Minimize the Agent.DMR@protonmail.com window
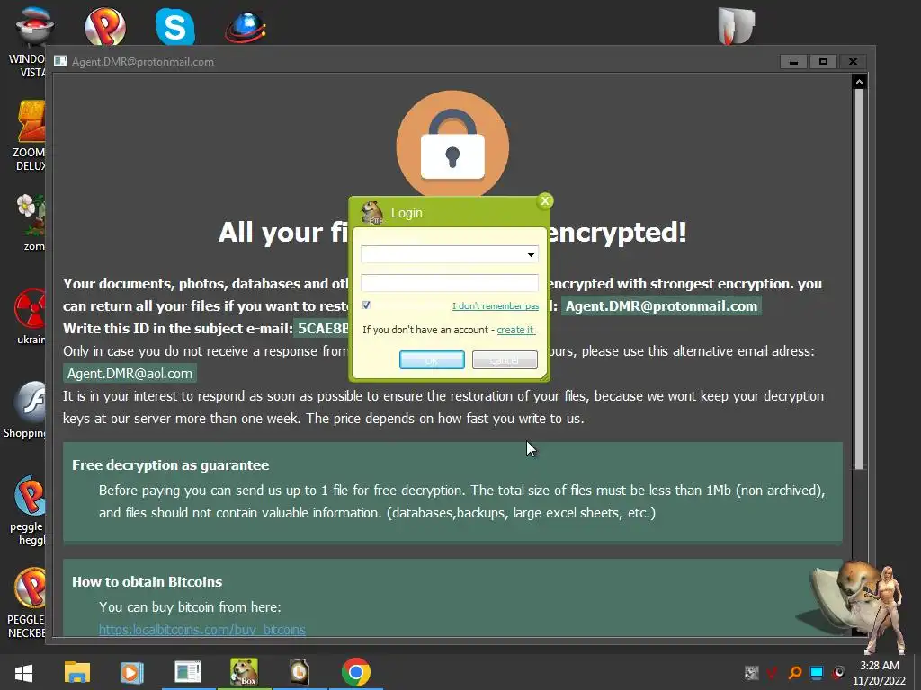921x690 pixels. [x=793, y=62]
